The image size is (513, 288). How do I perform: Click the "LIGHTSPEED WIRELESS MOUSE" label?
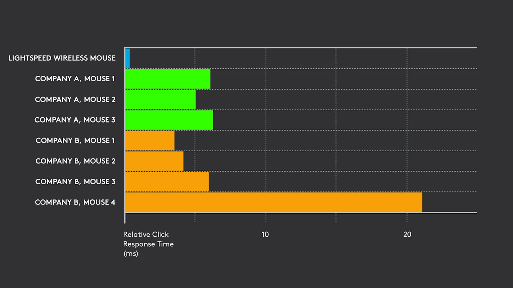62,58
